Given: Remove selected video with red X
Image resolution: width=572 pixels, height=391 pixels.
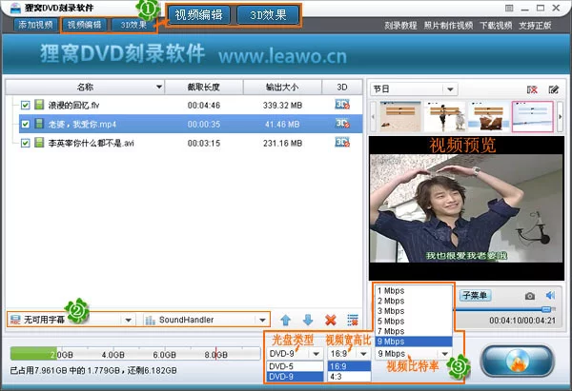Looking at the screenshot, I should (331, 320).
